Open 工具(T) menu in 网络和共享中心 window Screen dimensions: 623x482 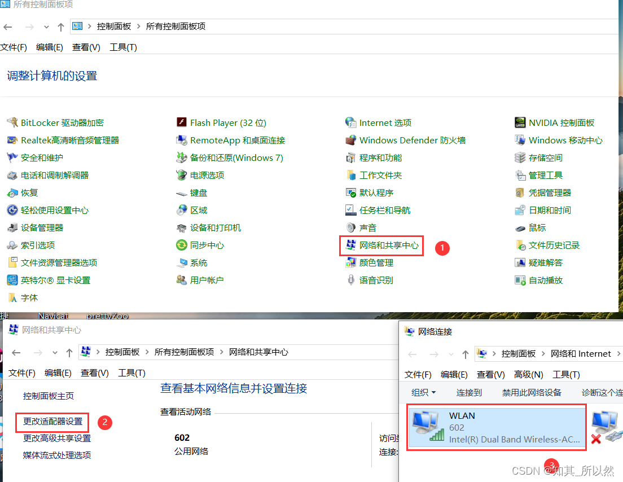tap(131, 373)
